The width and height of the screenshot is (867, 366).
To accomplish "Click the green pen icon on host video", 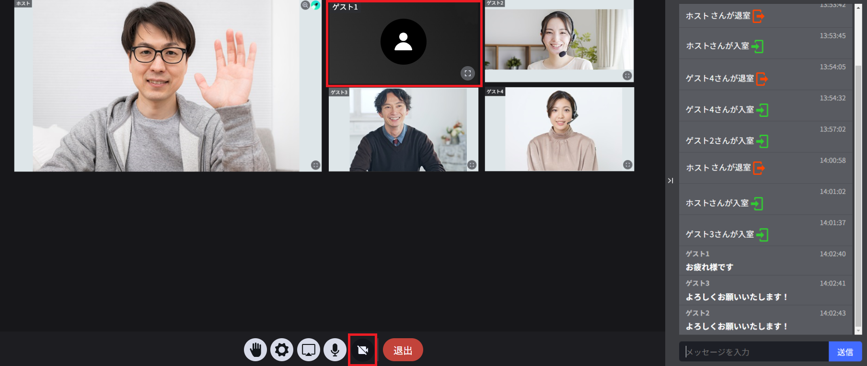I will click(316, 5).
